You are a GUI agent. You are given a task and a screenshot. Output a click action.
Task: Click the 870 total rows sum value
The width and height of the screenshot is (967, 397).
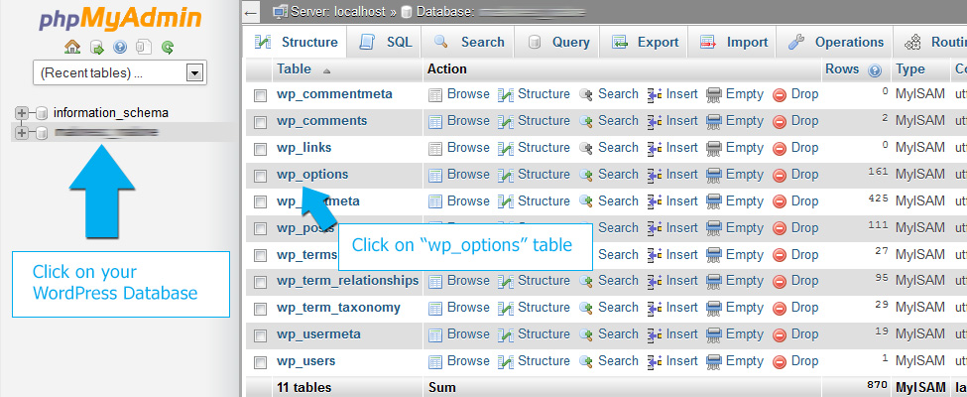[x=878, y=385]
